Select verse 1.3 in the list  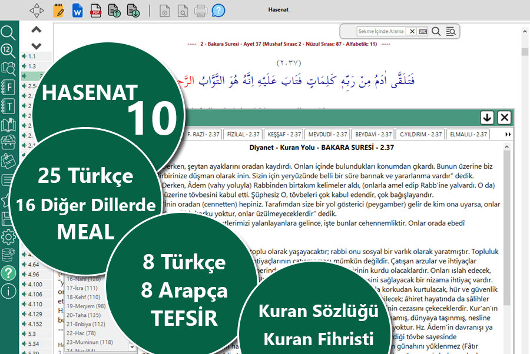36,66
